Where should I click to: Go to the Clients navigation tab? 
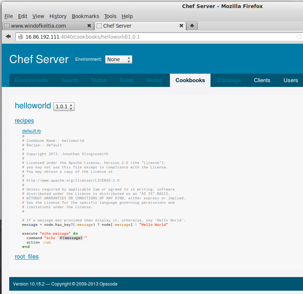262,80
